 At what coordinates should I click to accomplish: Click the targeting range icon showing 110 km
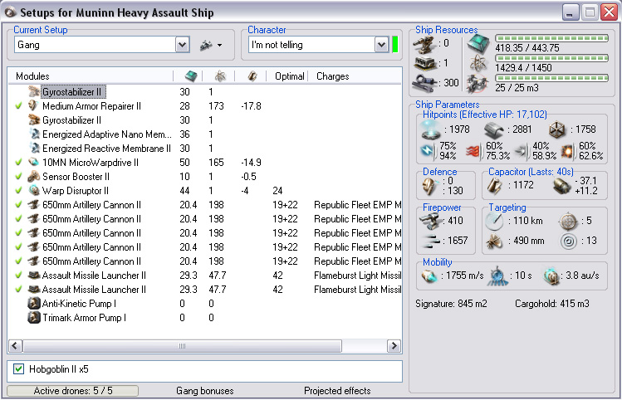494,221
